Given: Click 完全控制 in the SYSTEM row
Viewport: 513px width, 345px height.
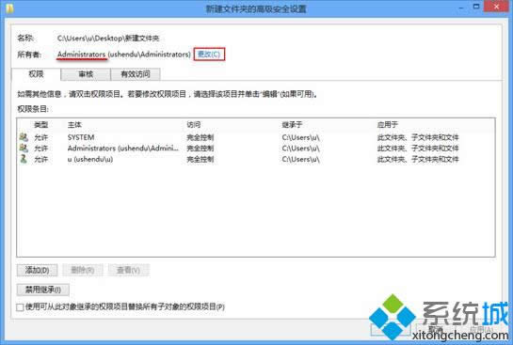Looking at the screenshot, I should pos(200,137).
